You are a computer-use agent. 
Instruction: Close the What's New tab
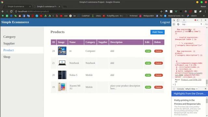(x=197, y=89)
